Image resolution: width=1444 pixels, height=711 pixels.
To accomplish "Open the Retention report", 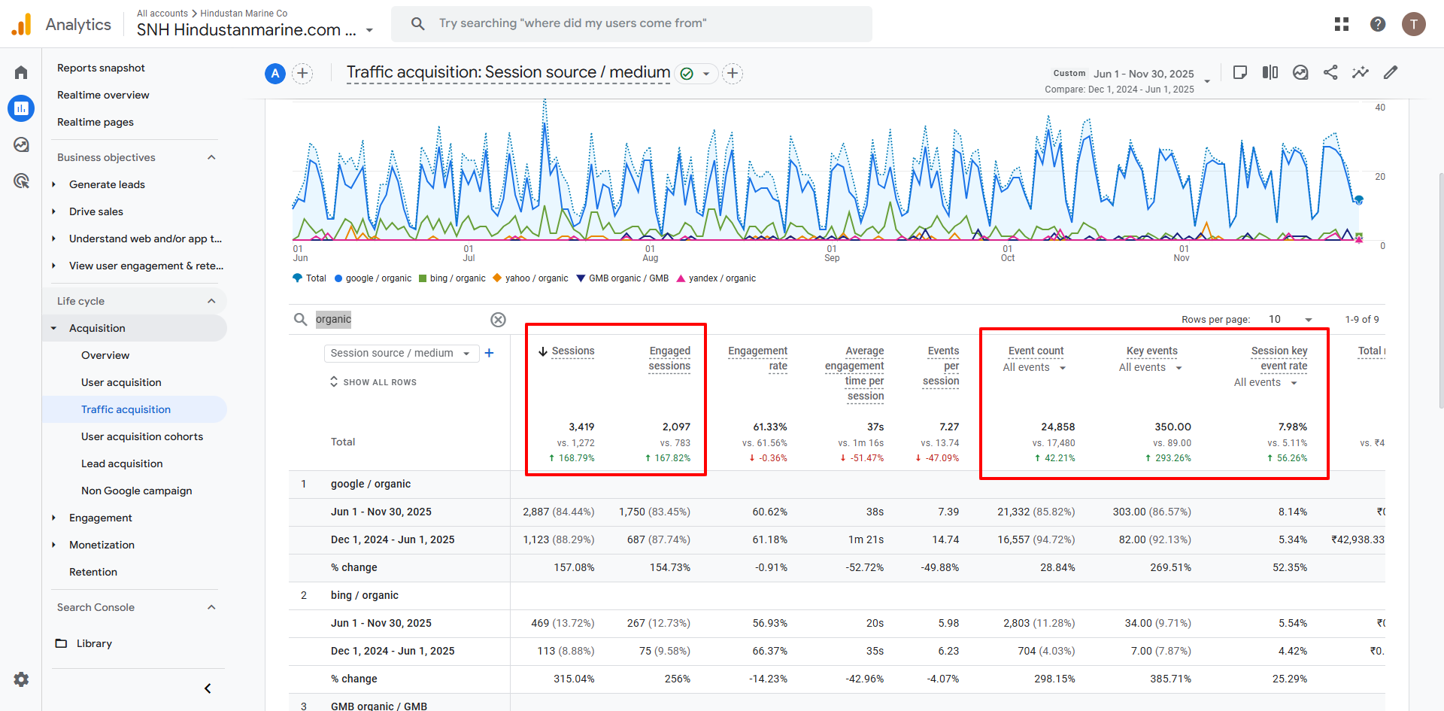I will click(x=93, y=572).
